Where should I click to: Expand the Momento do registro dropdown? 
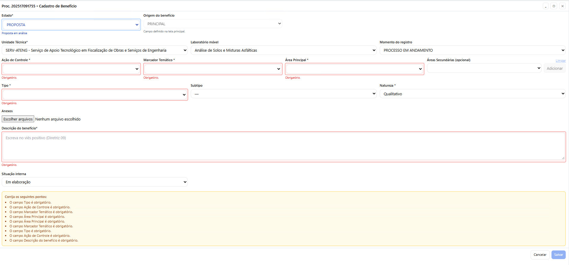(x=472, y=50)
